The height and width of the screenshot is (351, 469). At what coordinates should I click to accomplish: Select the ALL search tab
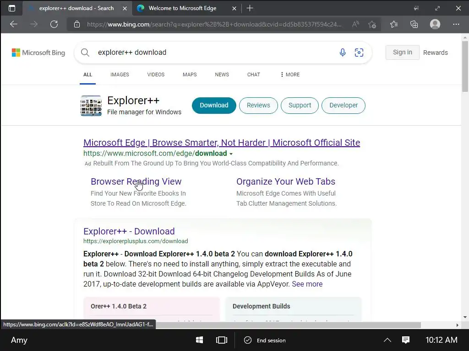pyautogui.click(x=87, y=74)
